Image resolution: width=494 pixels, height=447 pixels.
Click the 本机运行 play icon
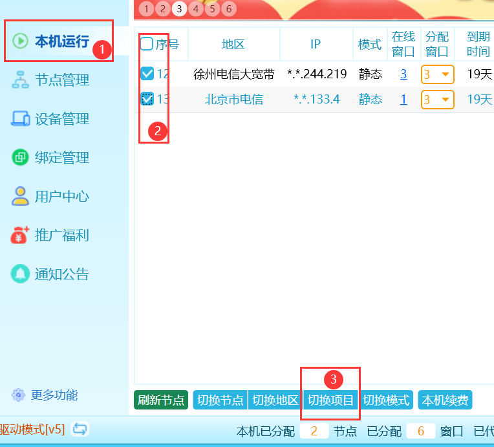click(20, 41)
